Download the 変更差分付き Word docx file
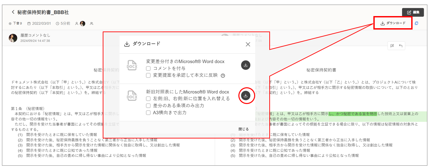 click(245, 65)
